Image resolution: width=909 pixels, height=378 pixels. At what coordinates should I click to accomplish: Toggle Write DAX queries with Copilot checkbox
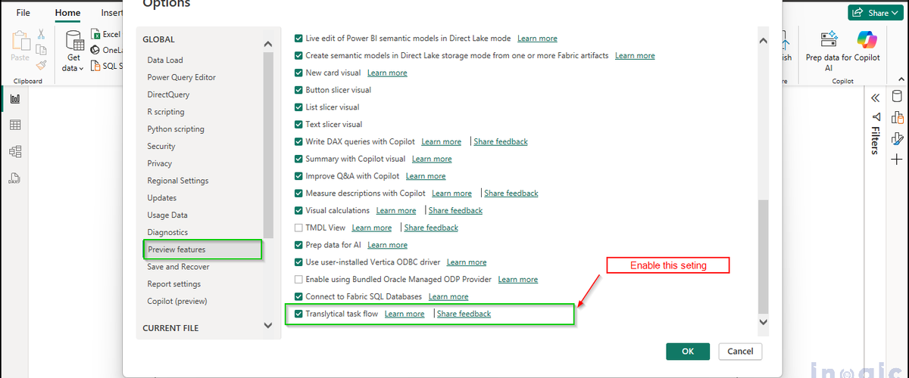click(x=298, y=142)
